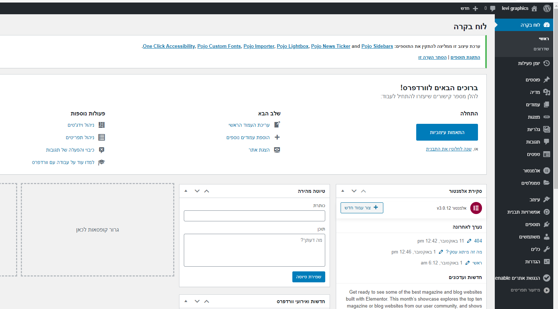Click edit pencil next to מה זה מיתוג עסקי
Viewport: 558px width, 309px height.
pyautogui.click(x=441, y=252)
